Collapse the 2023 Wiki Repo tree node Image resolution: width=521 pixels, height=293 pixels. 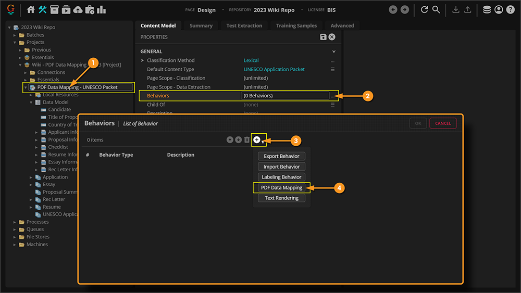pos(9,27)
